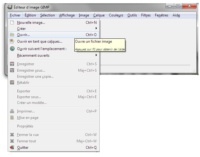Click the red door Quitter icon
The width and height of the screenshot is (200, 157).
[12, 148]
